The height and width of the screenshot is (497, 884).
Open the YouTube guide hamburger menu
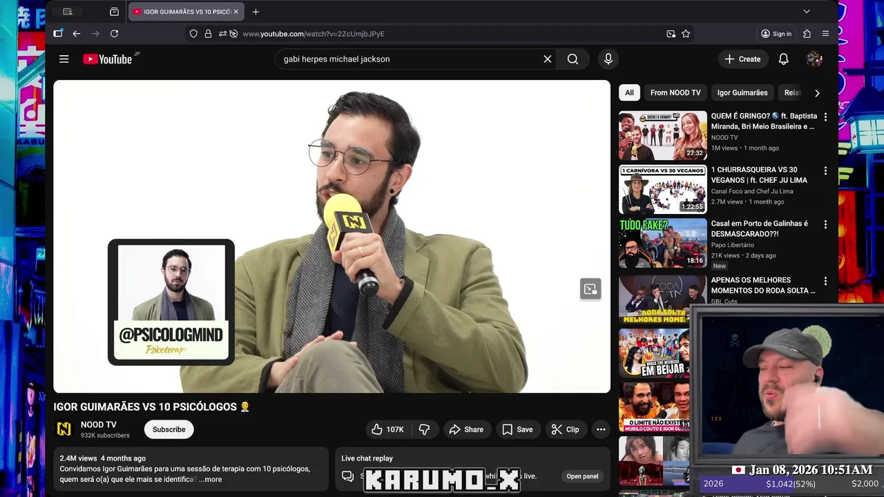pyautogui.click(x=64, y=59)
